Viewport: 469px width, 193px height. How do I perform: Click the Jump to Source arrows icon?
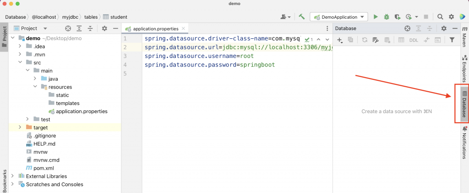click(x=427, y=40)
